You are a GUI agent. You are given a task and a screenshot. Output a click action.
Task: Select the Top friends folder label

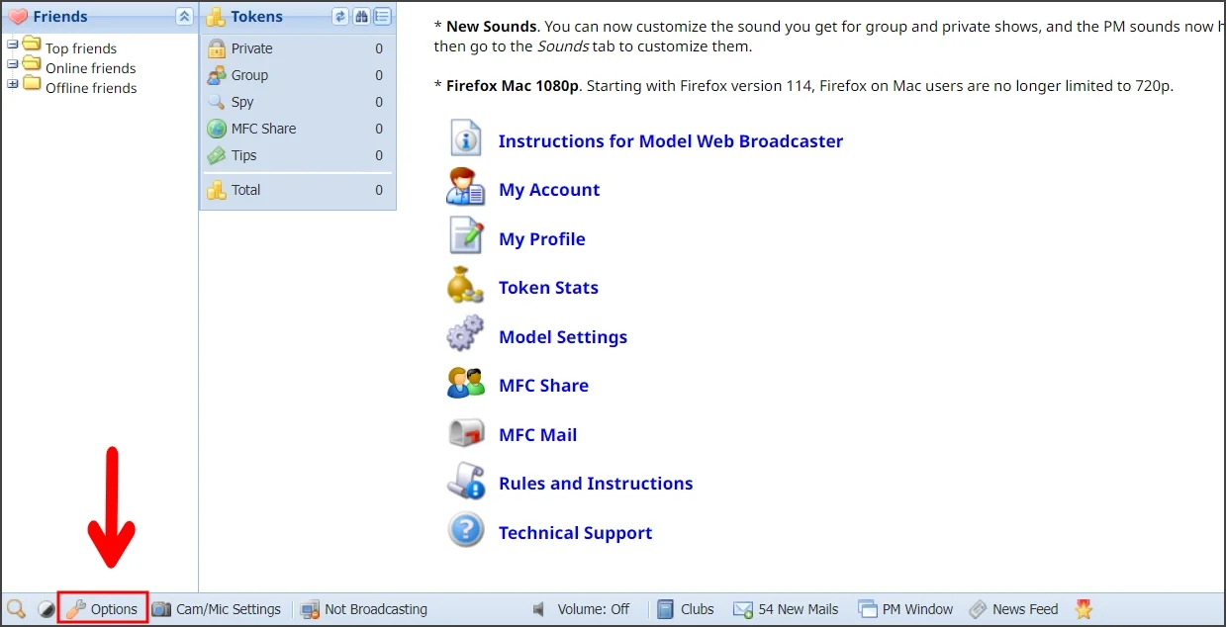point(81,48)
